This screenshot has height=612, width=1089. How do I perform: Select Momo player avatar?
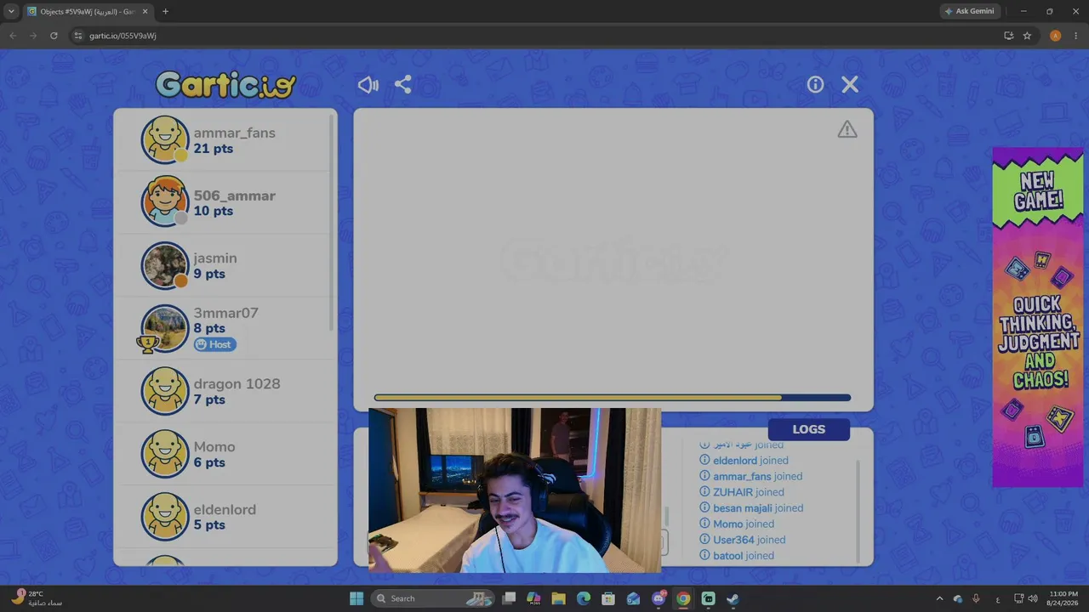tap(164, 454)
